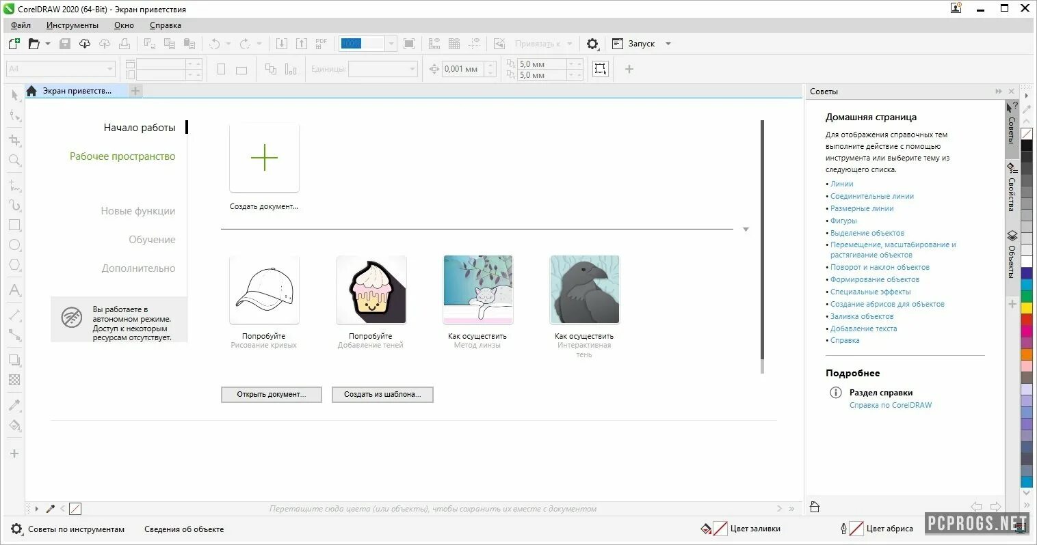Select the vertical Объекты docker tab

pos(1012,254)
